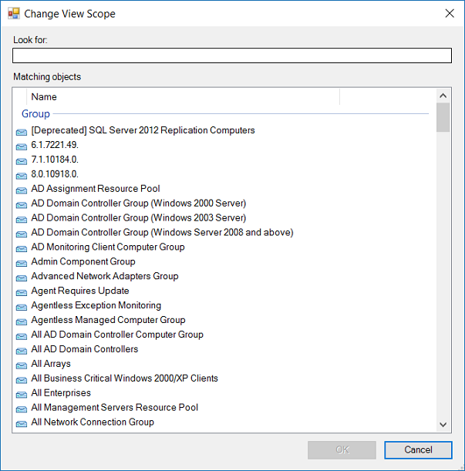Click icon beside AD Domain Controller Group Windows 2003
465x471 pixels.
22,220
